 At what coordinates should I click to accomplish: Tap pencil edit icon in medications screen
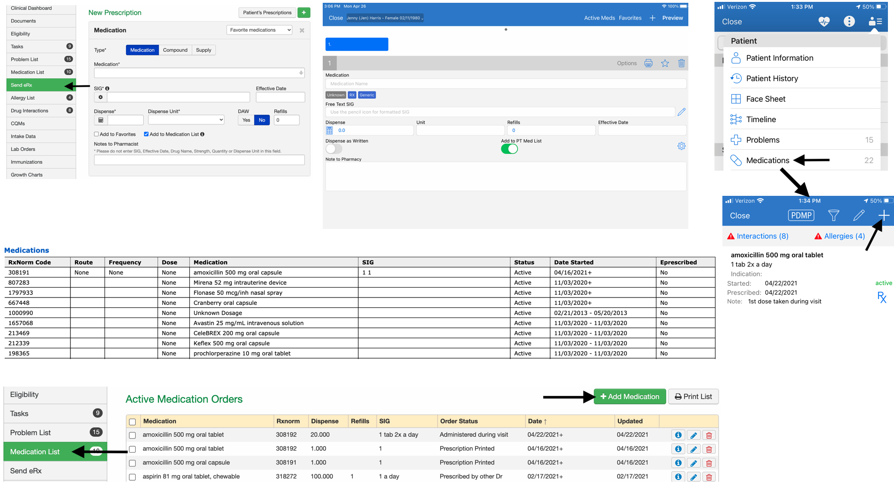pos(859,215)
